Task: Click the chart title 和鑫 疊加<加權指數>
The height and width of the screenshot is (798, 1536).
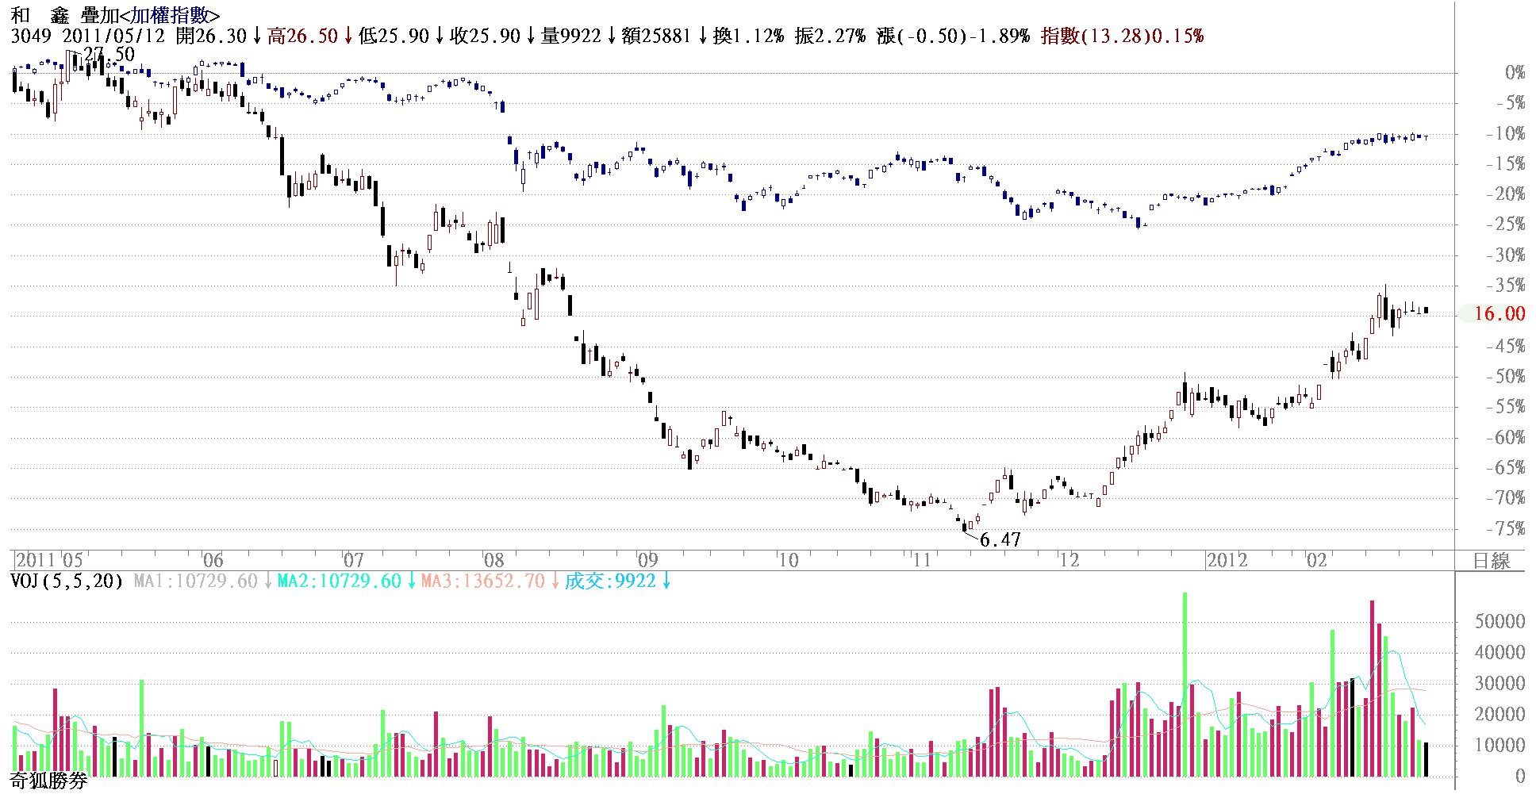Action: point(116,15)
